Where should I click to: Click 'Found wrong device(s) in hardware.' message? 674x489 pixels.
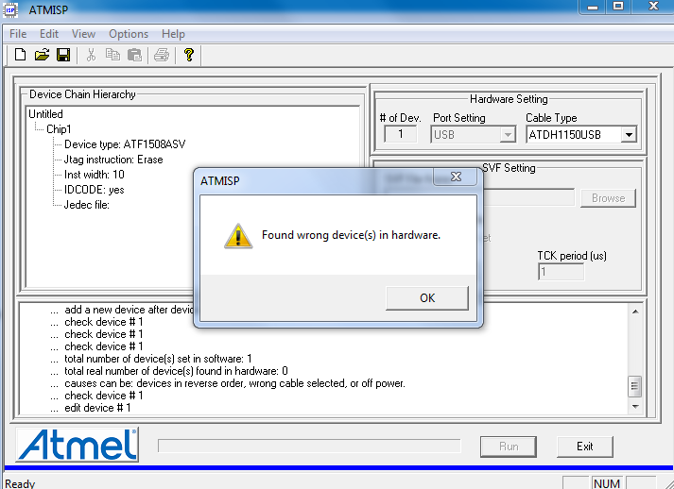(351, 235)
